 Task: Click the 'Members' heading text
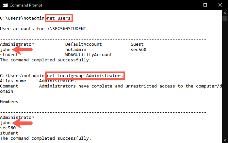point(9,102)
